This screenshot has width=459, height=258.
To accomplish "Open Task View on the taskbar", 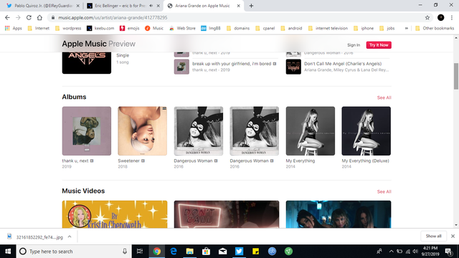I will point(140,252).
